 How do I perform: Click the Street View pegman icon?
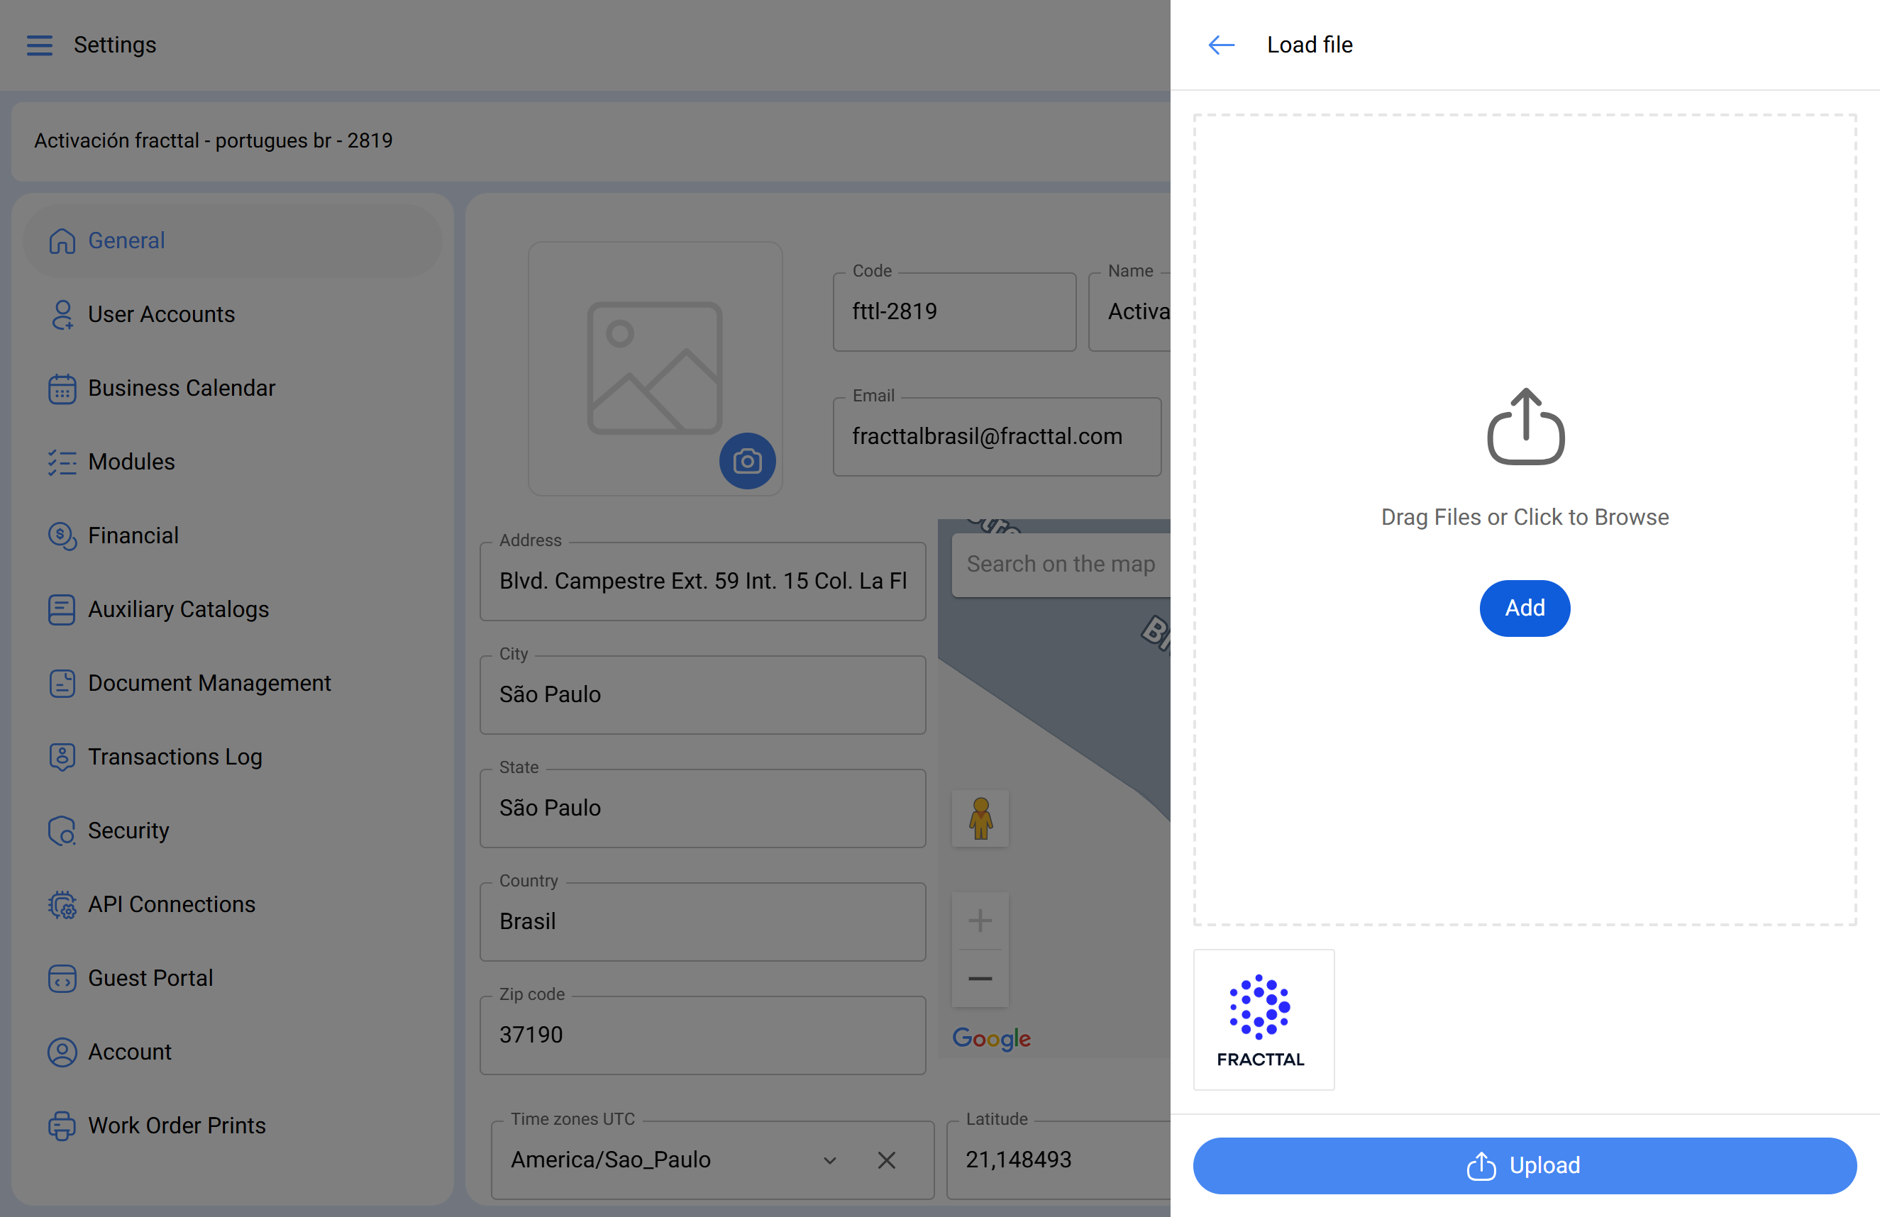click(x=980, y=818)
